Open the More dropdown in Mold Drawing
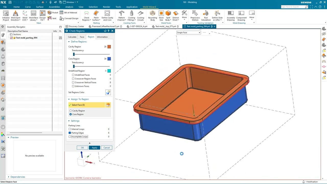Image resolution: width=327 pixels, height=184 pixels. (x=252, y=16)
